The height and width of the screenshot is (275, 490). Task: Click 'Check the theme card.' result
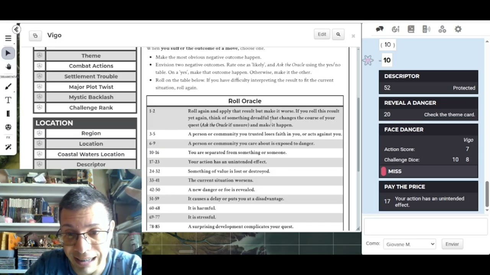point(449,115)
